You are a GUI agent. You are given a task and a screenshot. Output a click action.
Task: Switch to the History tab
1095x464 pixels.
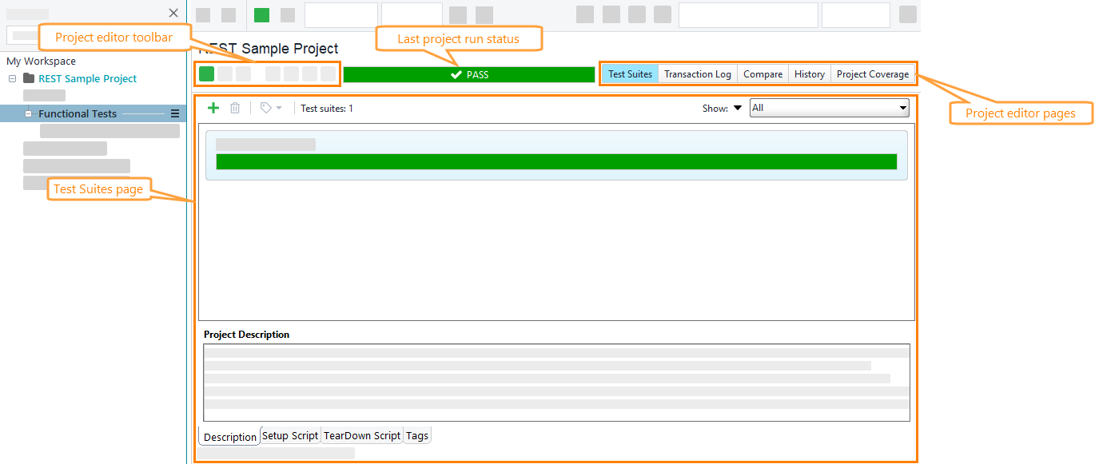(809, 73)
